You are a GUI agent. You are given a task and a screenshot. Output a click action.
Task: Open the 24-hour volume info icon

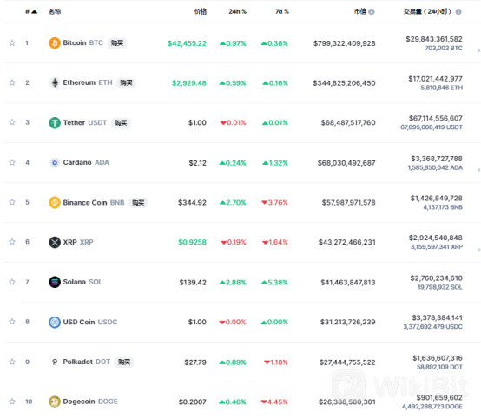point(458,11)
